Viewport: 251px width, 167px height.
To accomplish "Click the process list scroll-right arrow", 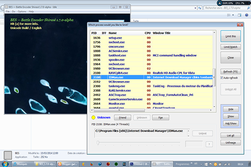I will 211,110.
